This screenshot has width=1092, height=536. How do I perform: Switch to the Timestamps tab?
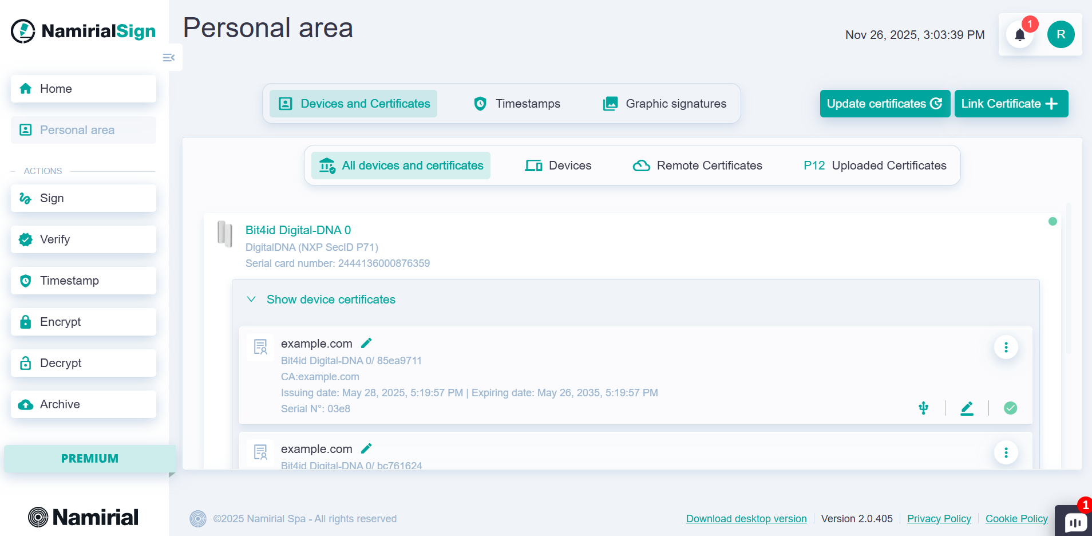(517, 104)
